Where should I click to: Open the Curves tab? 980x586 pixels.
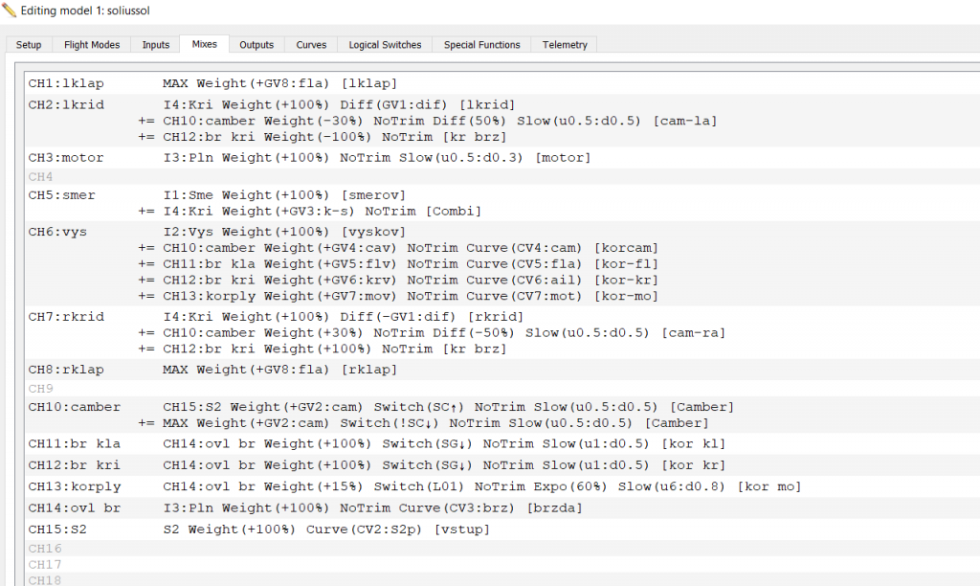tap(311, 45)
